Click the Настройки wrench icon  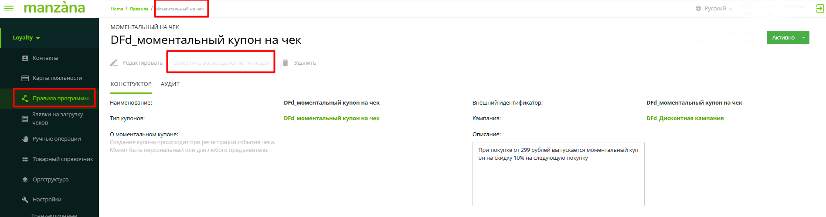[25, 200]
